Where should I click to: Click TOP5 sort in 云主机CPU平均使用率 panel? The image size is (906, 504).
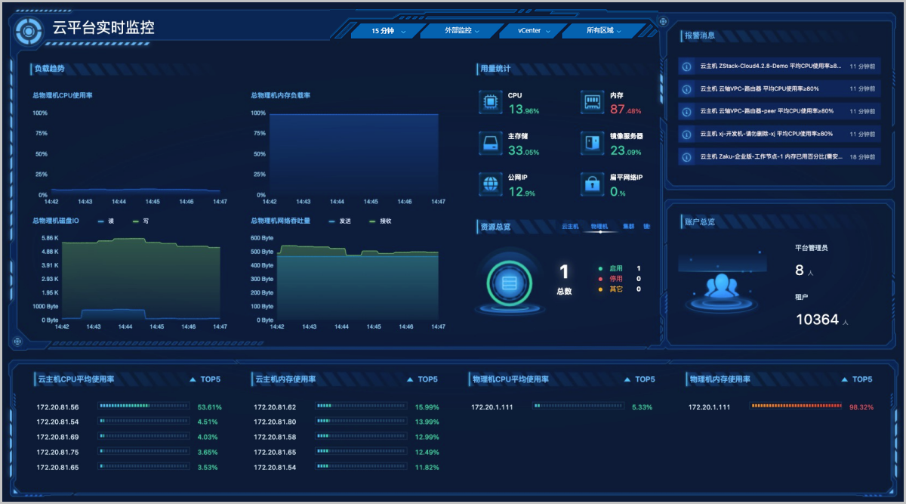point(204,379)
